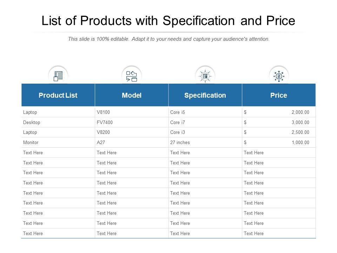Image resolution: width=337 pixels, height=253 pixels.
Task: Select the Monitor product cell
Action: click(x=31, y=143)
